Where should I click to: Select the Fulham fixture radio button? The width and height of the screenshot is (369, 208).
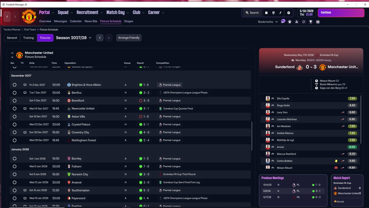tap(15, 166)
